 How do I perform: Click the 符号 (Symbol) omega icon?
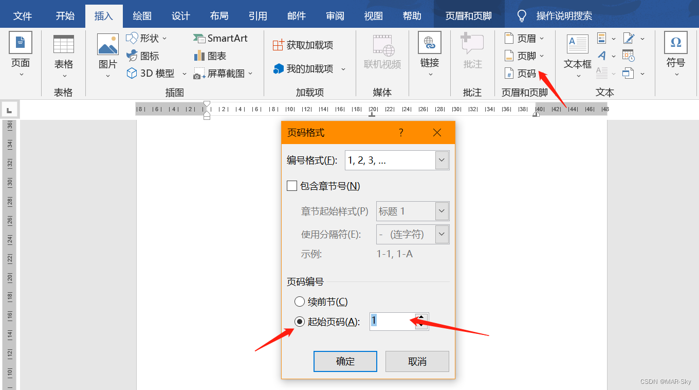pos(676,43)
